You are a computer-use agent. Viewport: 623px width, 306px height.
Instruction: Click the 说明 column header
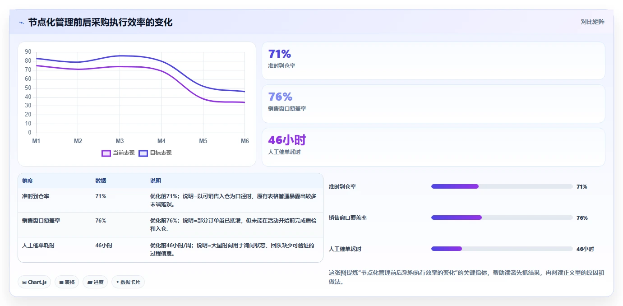(156, 181)
